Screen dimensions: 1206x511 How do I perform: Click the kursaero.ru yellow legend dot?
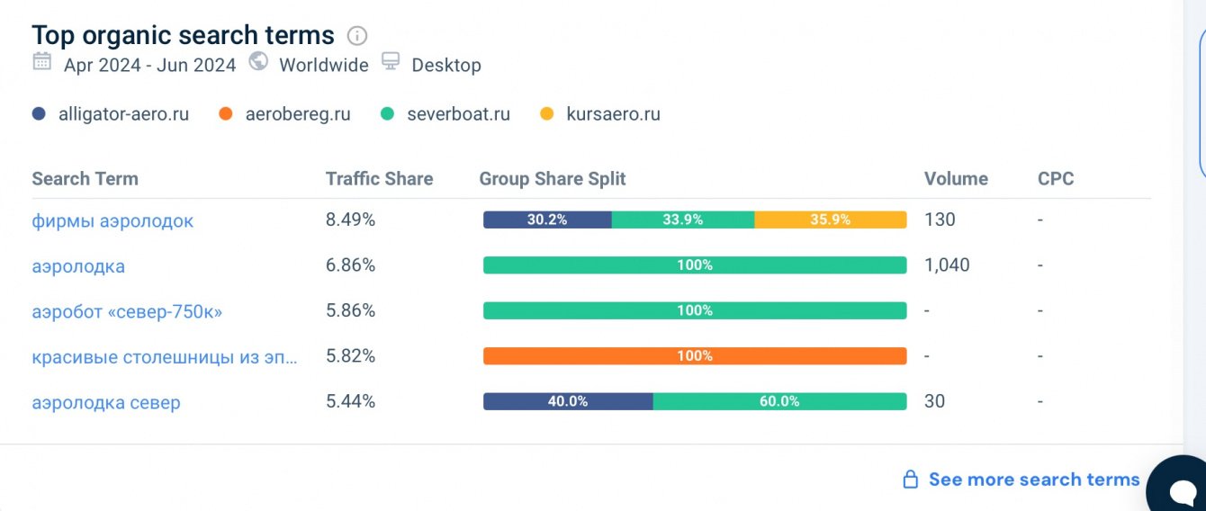pos(546,114)
